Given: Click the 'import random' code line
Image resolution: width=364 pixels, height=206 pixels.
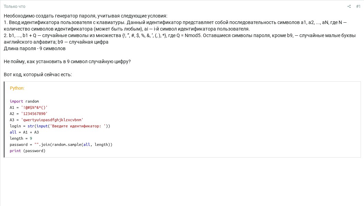Looking at the screenshot, I should (24, 101).
